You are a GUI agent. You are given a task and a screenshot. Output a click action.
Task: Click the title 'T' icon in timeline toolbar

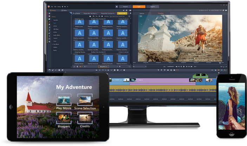(x=103, y=70)
